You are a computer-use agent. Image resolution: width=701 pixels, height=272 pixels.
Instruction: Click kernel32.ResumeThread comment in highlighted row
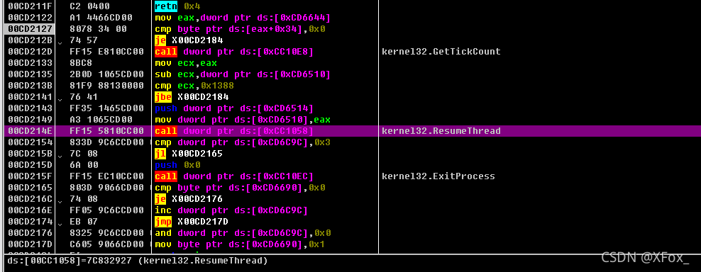[x=441, y=131]
